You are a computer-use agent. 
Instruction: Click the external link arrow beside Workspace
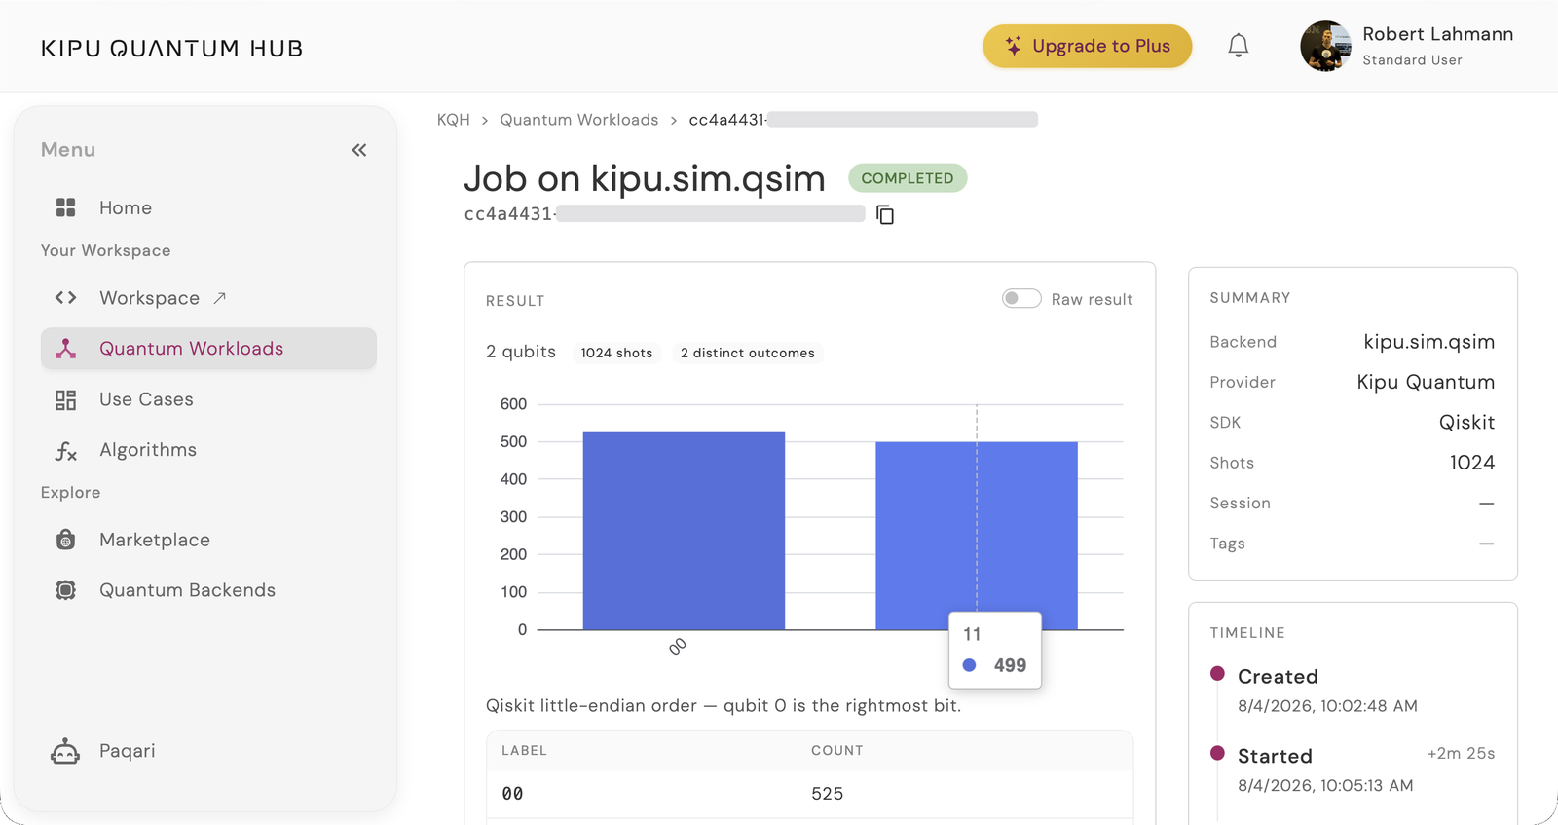220,298
